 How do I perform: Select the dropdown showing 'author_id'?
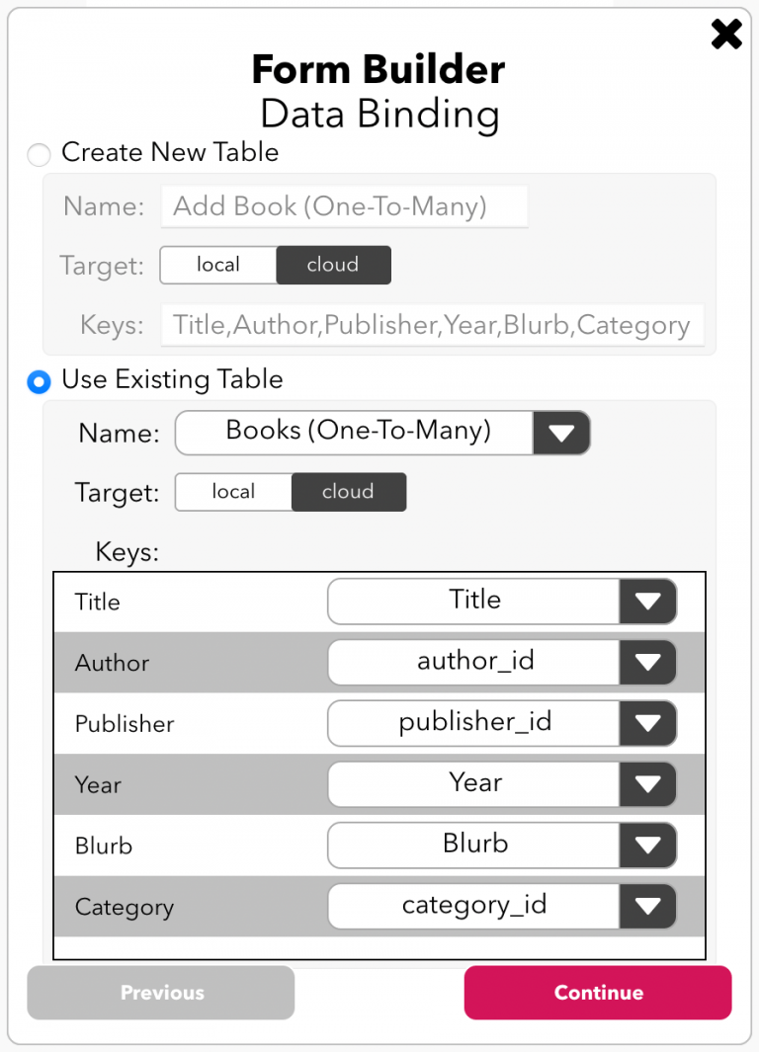pyautogui.click(x=474, y=663)
